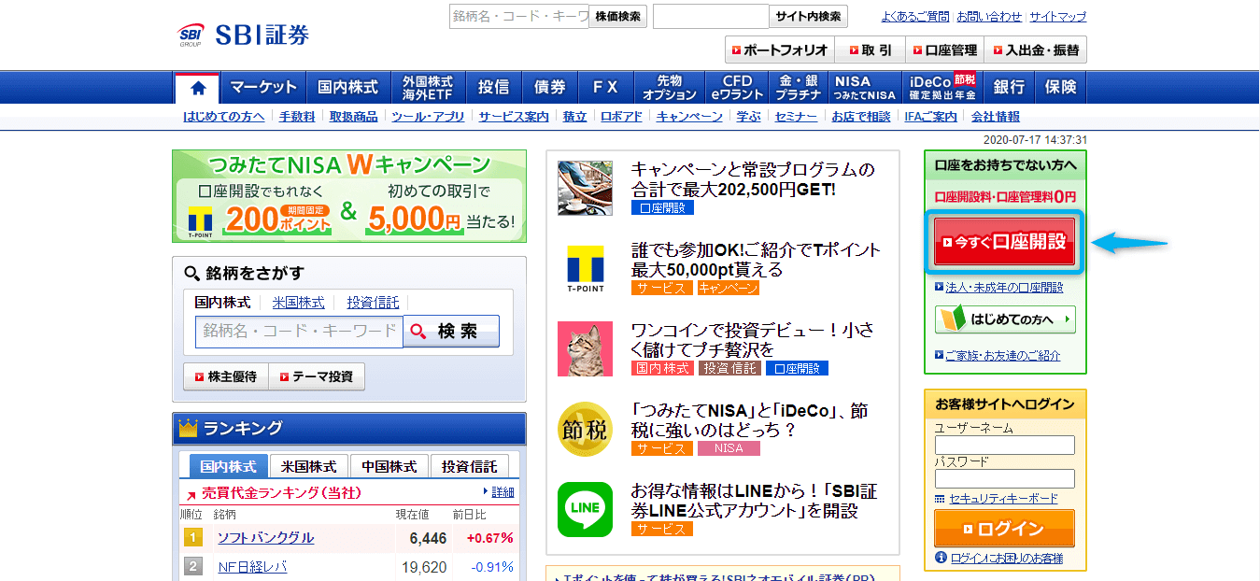The height and width of the screenshot is (581, 1260).
Task: Open the 金・銀 プラチナ menu
Action: [x=799, y=88]
